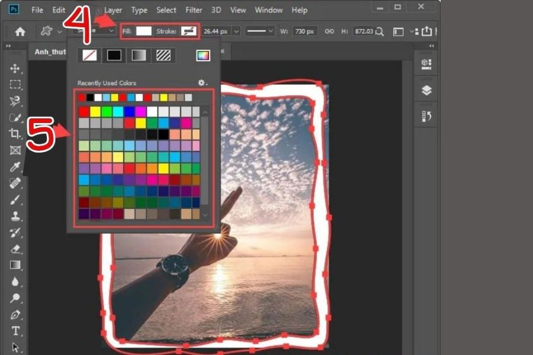Switch fill type to Gradient

[x=138, y=56]
